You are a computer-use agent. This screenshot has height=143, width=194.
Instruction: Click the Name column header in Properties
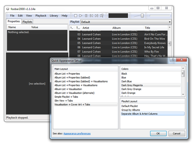coord(18,27)
